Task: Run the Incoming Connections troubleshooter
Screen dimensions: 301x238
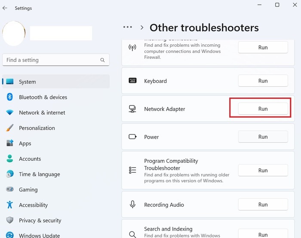Action: (x=263, y=47)
